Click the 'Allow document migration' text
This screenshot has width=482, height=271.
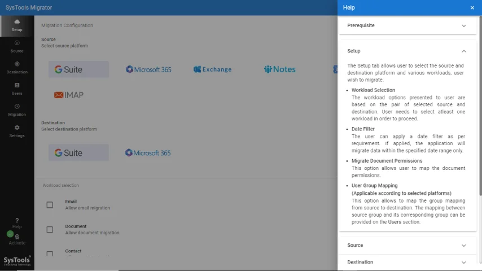pos(92,233)
